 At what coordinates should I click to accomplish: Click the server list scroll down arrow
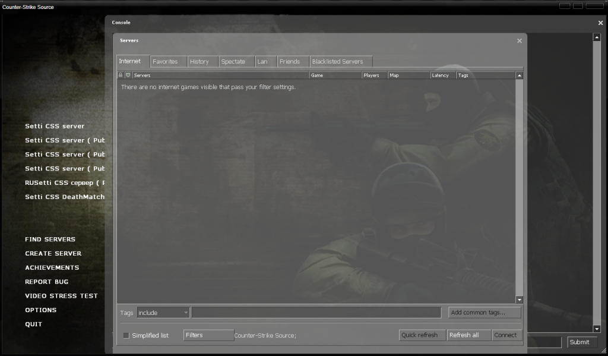pyautogui.click(x=519, y=300)
